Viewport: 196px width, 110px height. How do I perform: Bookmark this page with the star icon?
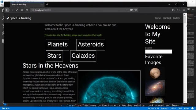(136, 10)
